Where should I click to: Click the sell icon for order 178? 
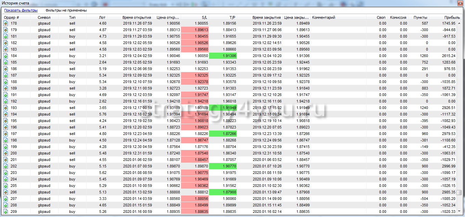[x=5, y=23]
